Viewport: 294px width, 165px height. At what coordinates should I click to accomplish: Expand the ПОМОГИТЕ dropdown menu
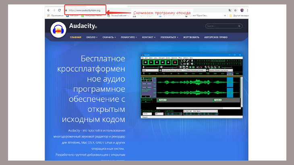tap(129, 37)
